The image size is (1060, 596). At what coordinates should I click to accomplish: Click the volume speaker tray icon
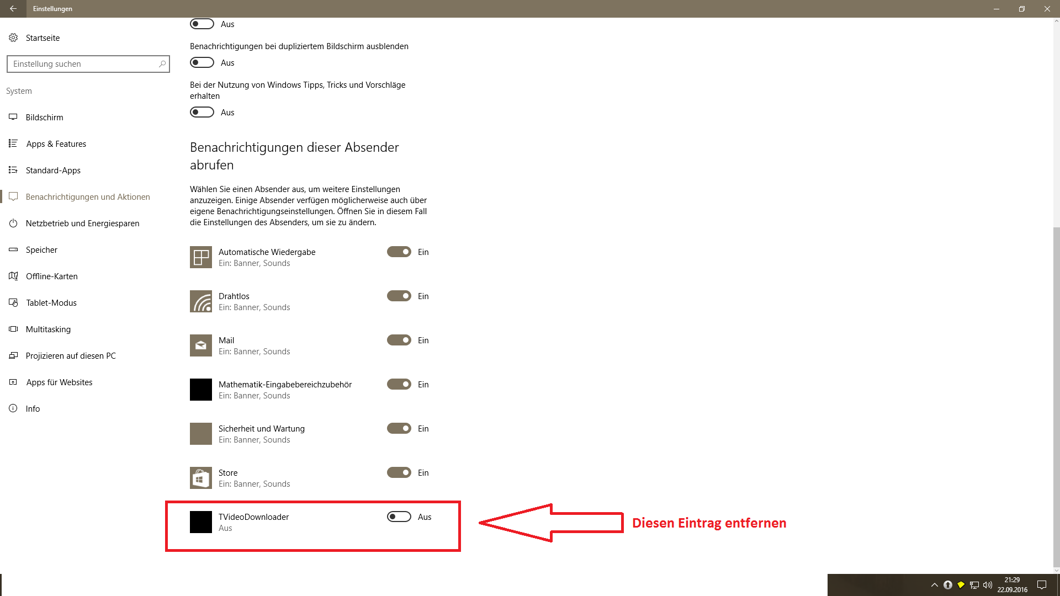pos(988,585)
